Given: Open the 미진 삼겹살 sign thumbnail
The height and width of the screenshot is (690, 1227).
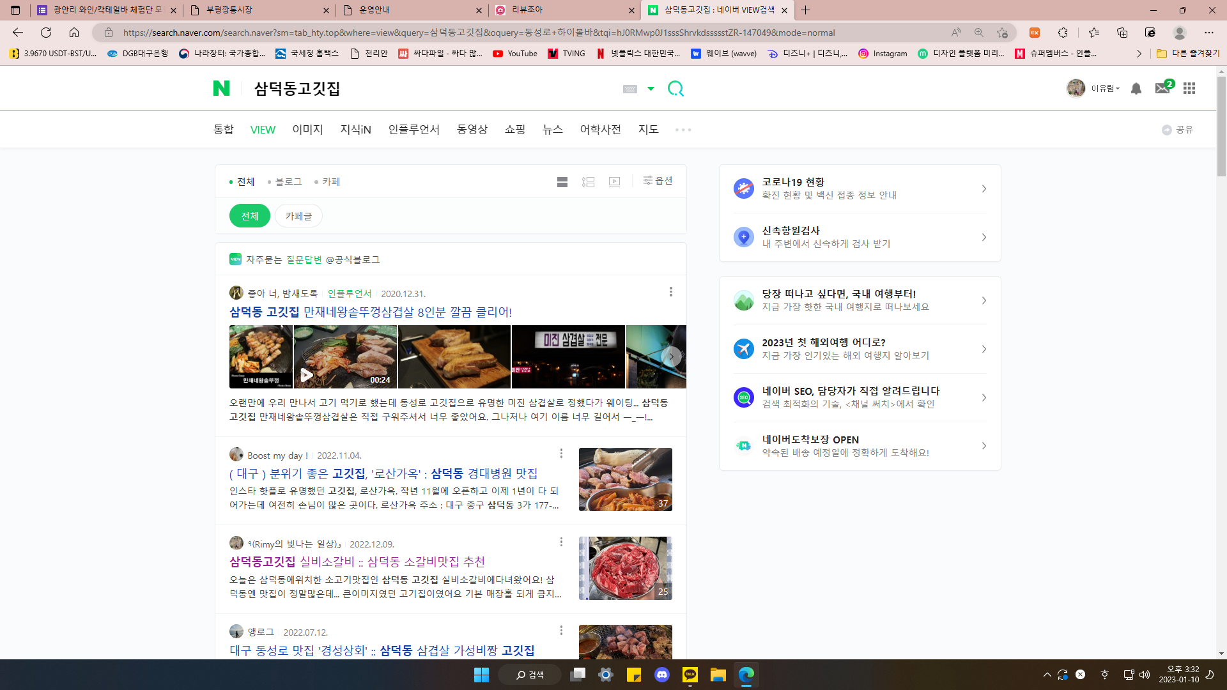Looking at the screenshot, I should click(x=568, y=356).
